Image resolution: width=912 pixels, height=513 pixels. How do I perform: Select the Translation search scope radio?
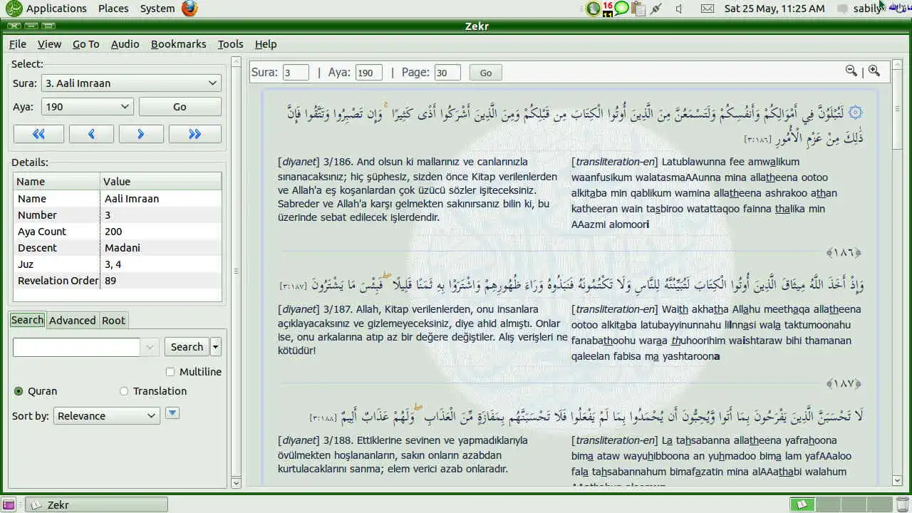[x=124, y=391]
